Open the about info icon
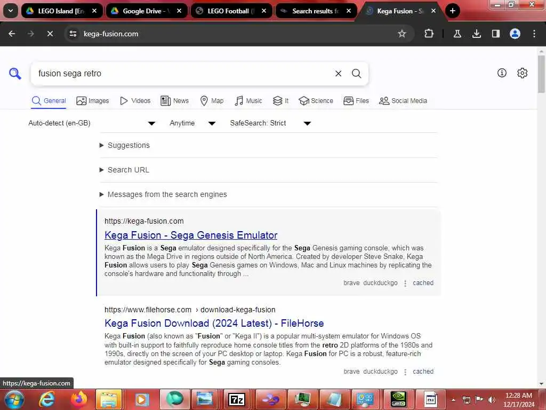546x410 pixels. click(502, 73)
